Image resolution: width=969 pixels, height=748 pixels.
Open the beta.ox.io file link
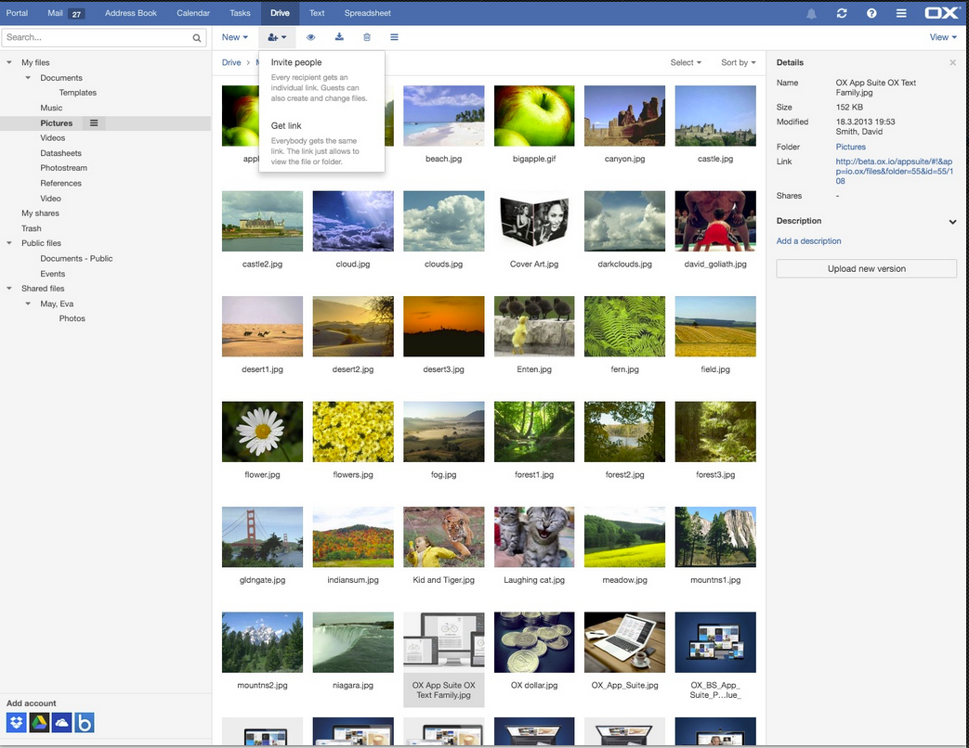(x=895, y=171)
